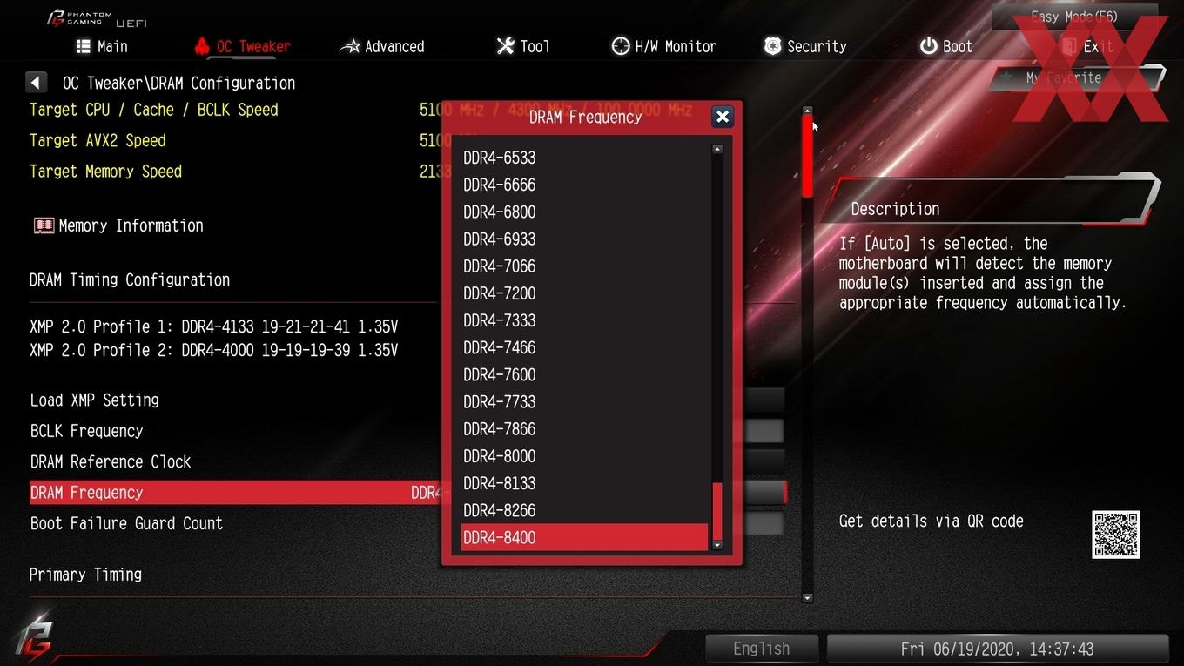Click the QR code image

point(1115,534)
